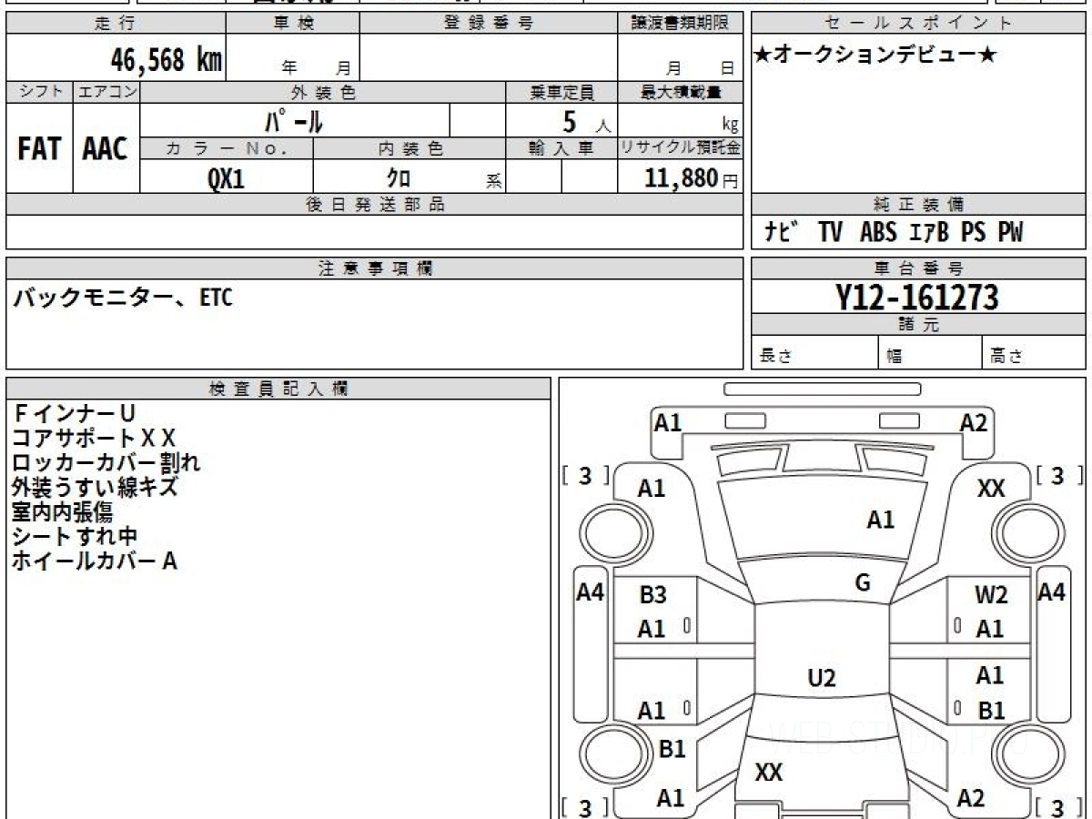This screenshot has height=819, width=1092.
Task: Select the inspector note 外装うすい線キズ
Action: [x=95, y=487]
